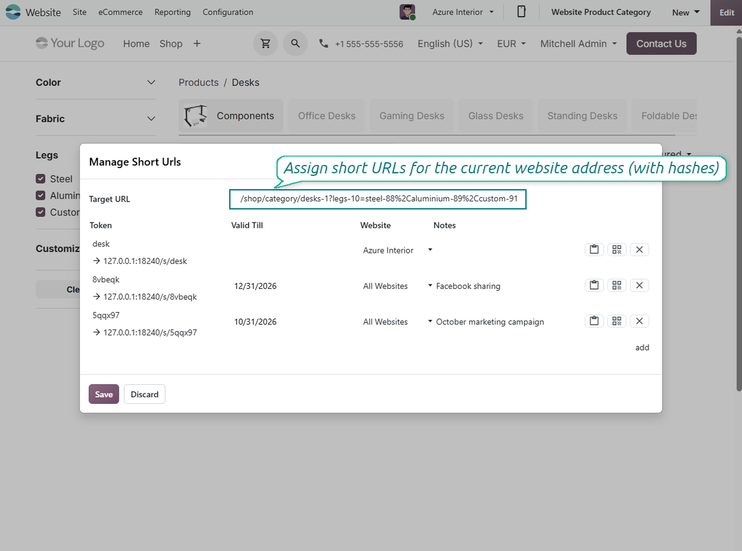Select the Standing Desks category tab
The image size is (742, 551).
click(x=582, y=116)
